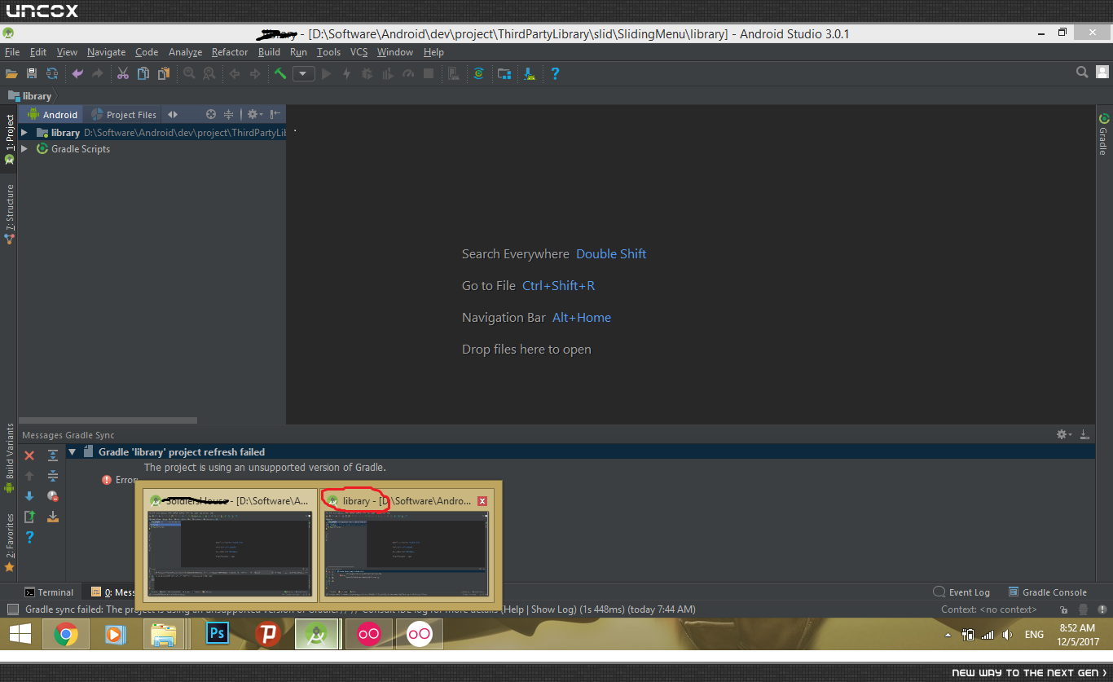This screenshot has width=1113, height=682.
Task: Save all files with the floppy disk icon
Action: [x=32, y=73]
